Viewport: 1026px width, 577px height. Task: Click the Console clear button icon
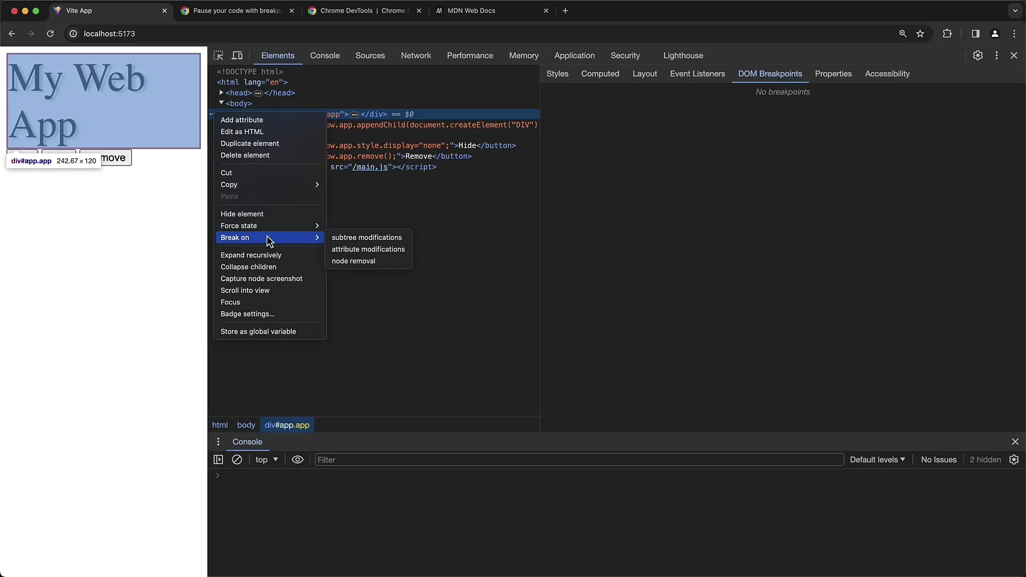237,459
